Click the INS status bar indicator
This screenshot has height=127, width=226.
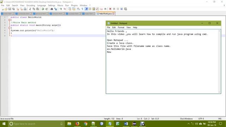pyautogui.click(x=220, y=119)
